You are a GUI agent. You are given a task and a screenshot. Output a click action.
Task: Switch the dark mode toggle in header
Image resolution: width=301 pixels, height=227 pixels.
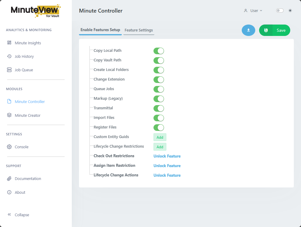(279, 10)
